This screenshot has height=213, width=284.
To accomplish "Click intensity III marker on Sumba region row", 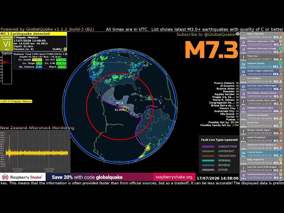I will click(244, 72).
